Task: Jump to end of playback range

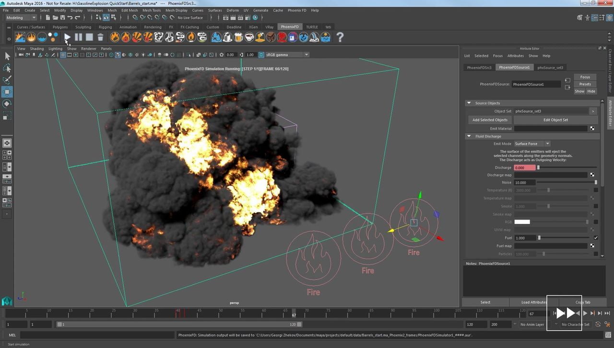Action: [x=607, y=313]
